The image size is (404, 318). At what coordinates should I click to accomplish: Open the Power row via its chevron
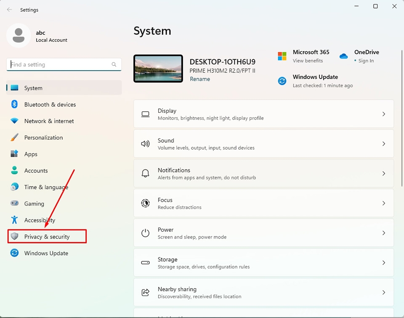[383, 233]
